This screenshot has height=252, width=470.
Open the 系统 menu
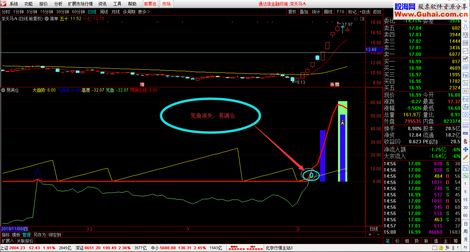tap(14, 4)
